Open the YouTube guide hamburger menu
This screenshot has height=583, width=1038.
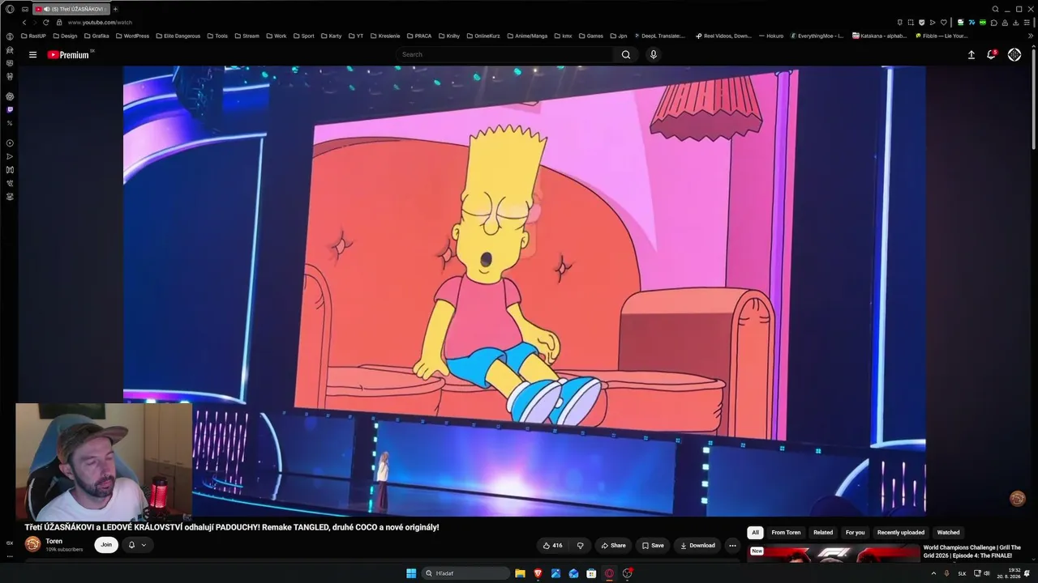(x=32, y=55)
